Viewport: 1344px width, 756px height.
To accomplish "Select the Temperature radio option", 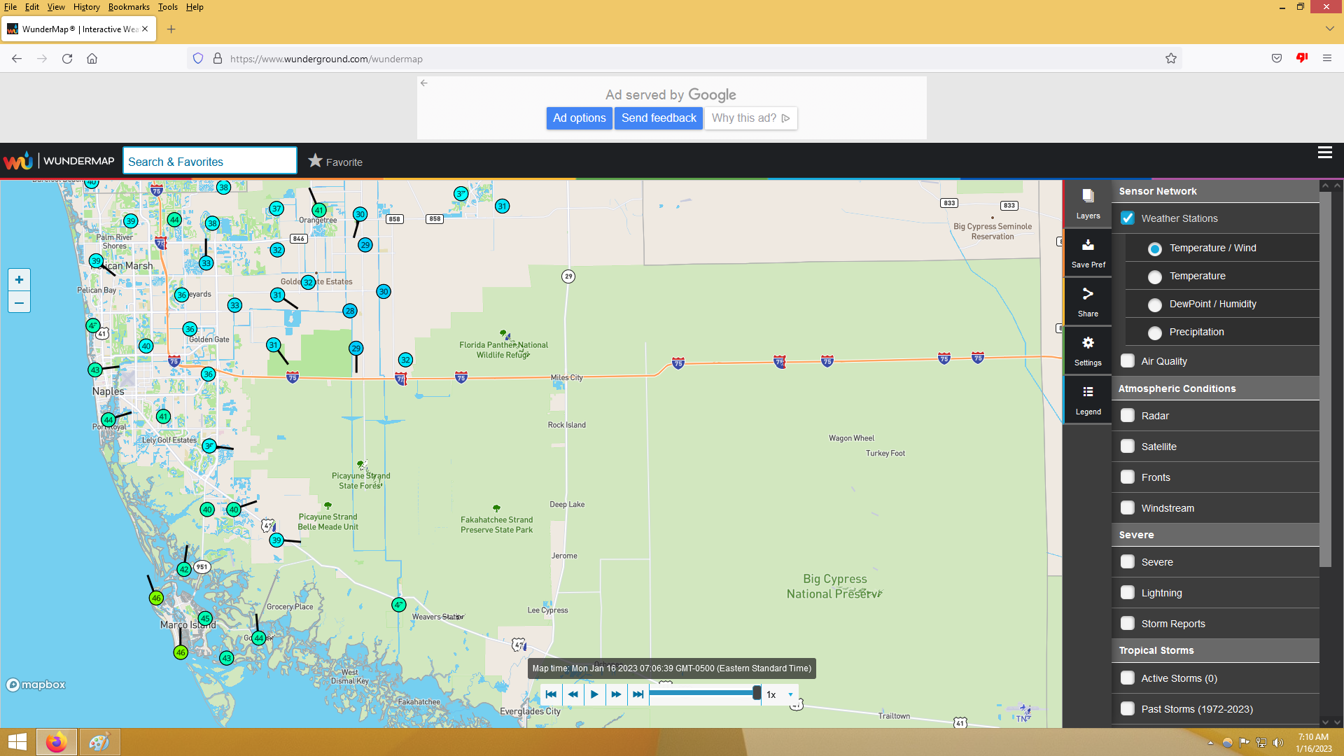I will [x=1155, y=276].
